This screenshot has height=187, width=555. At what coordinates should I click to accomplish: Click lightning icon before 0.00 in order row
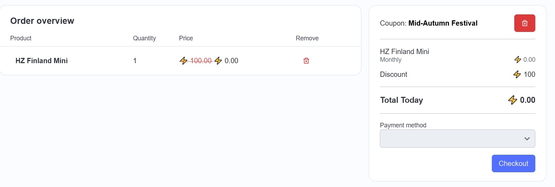tap(218, 61)
